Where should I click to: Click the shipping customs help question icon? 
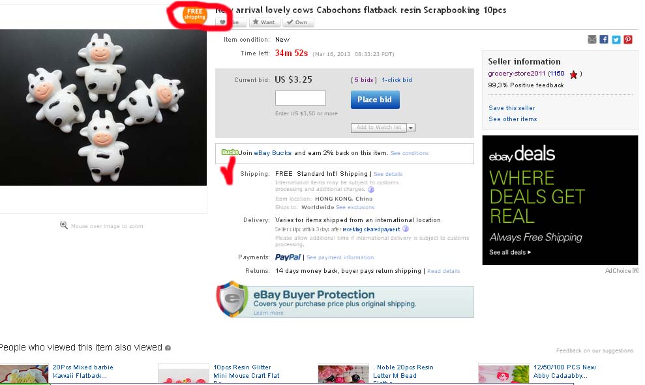[371, 190]
